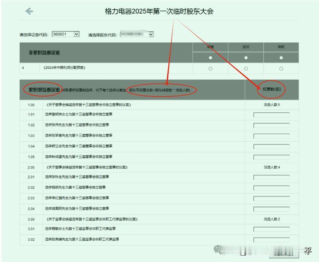Focus the vote count field for item 2.04
Image resolution: width=319 pixels, height=262 pixels.
[x=271, y=209]
